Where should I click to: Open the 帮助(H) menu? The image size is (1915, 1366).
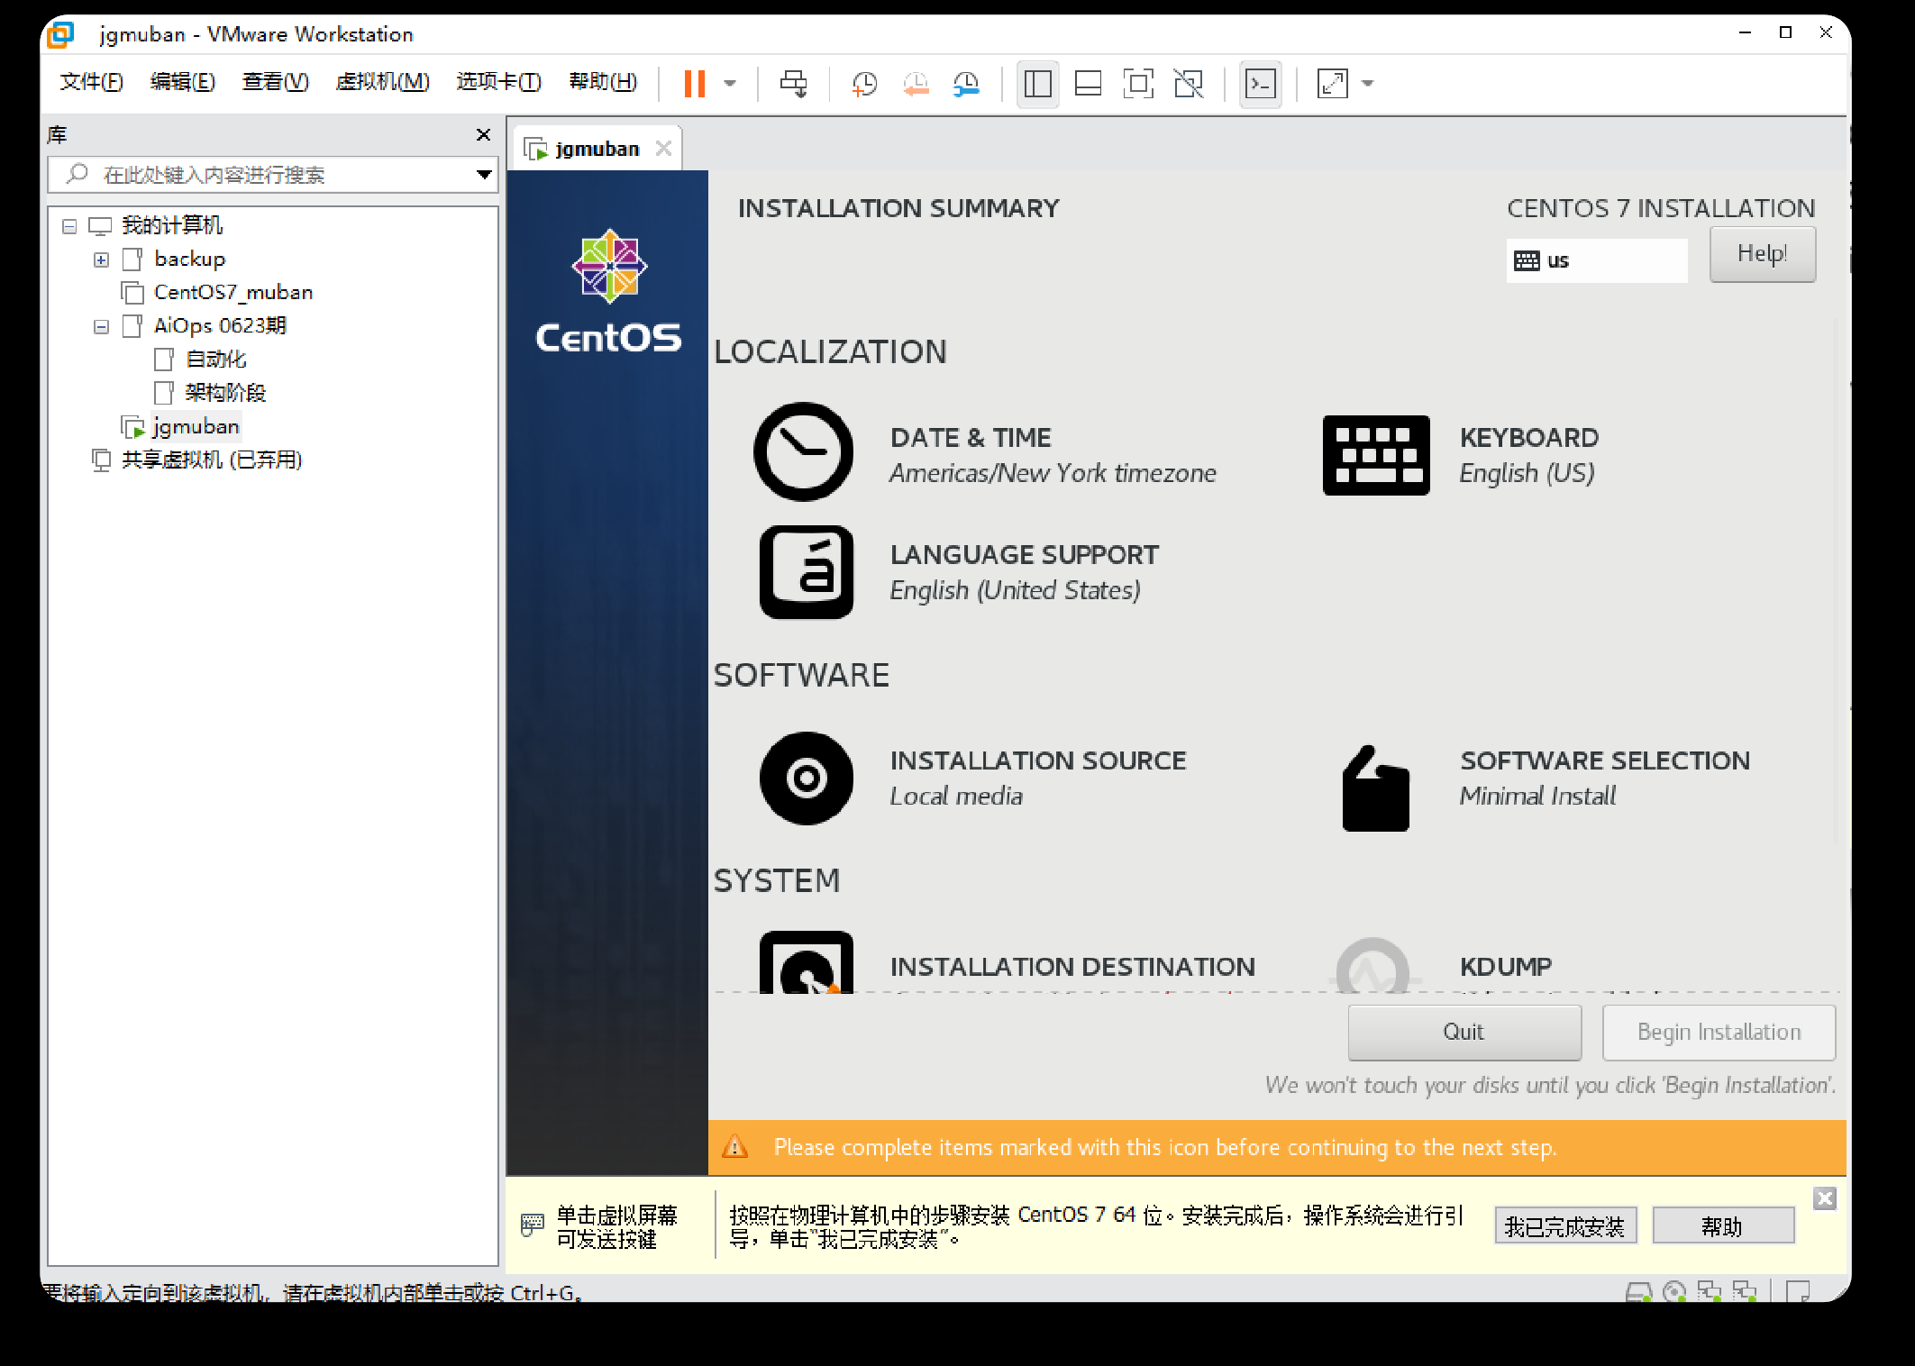click(603, 82)
